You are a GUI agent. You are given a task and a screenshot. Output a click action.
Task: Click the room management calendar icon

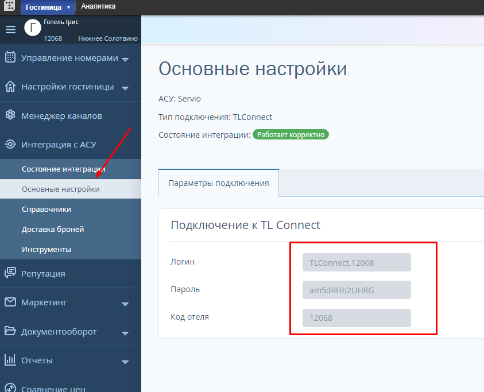[x=10, y=57]
